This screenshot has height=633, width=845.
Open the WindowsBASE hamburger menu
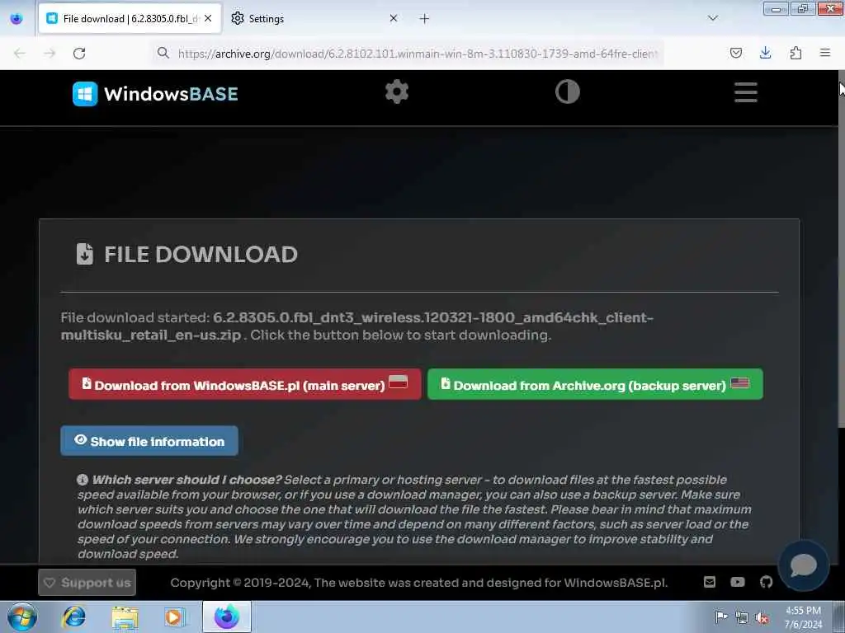(x=746, y=92)
